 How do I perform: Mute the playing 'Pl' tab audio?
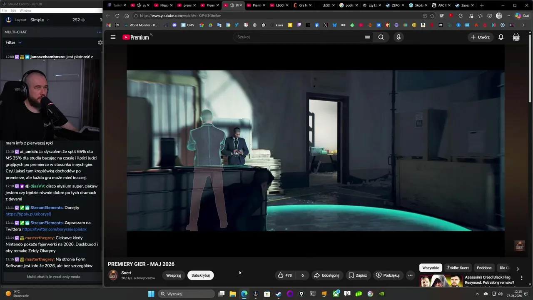point(232,5)
